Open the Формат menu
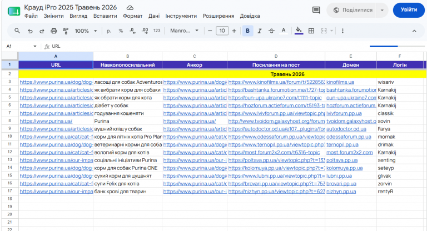 pyautogui.click(x=133, y=16)
